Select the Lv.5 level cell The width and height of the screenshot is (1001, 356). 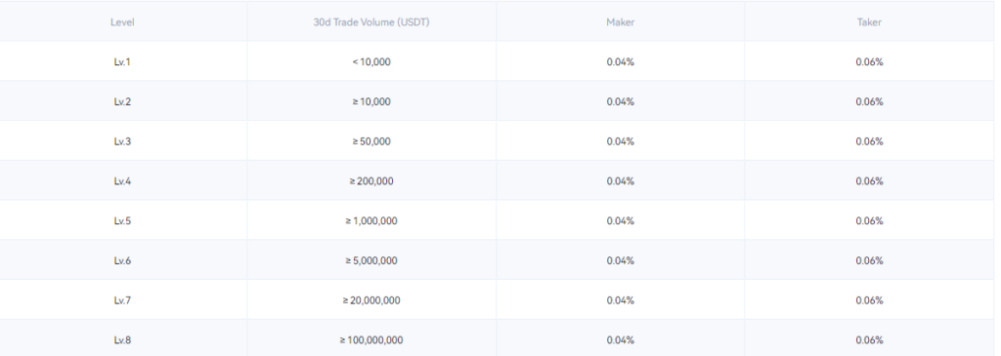(122, 221)
